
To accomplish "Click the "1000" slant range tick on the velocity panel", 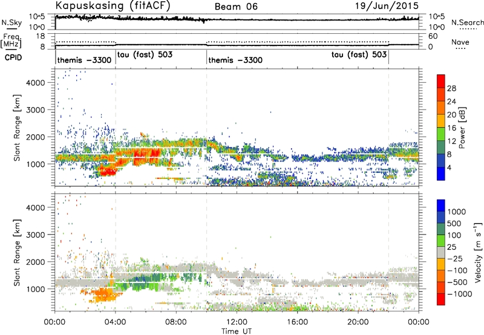I will 35,289.
